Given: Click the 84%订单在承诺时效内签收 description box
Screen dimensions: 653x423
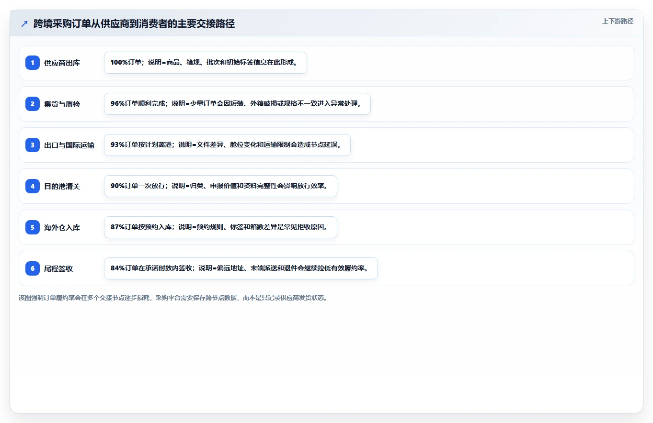Looking at the screenshot, I should 241,268.
